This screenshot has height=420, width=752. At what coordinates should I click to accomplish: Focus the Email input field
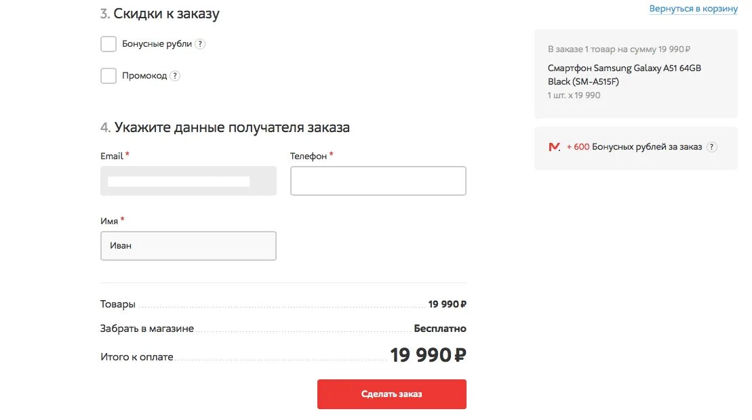pos(188,181)
